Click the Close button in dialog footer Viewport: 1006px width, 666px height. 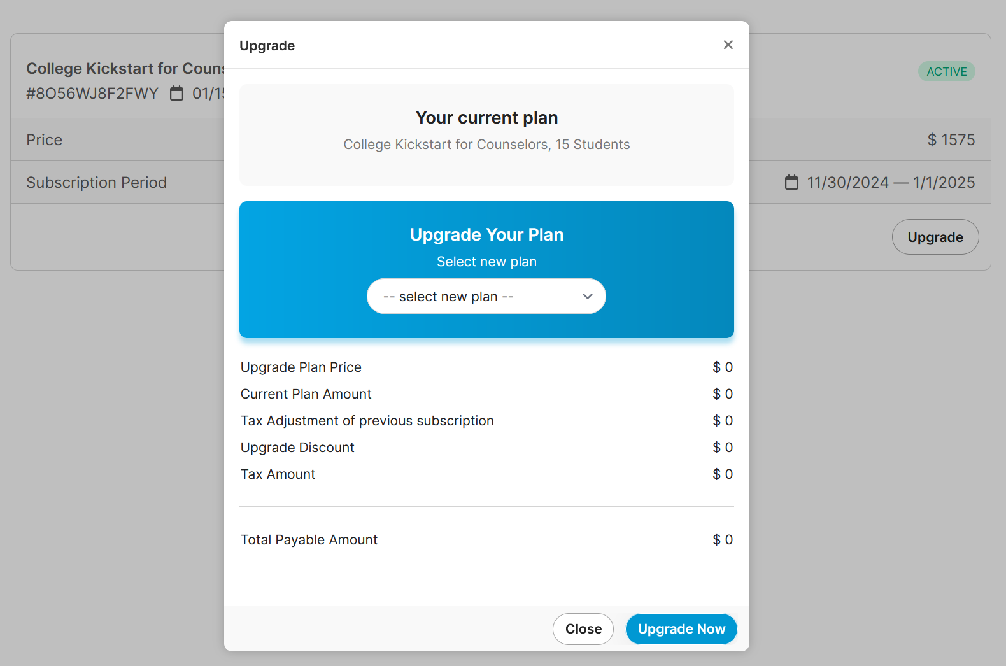click(x=583, y=629)
